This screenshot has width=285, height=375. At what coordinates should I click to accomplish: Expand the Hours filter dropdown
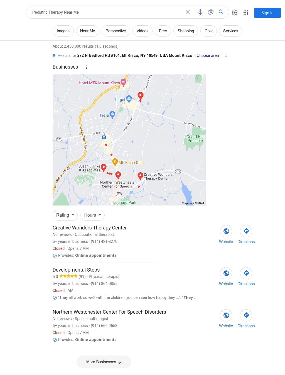point(93,215)
